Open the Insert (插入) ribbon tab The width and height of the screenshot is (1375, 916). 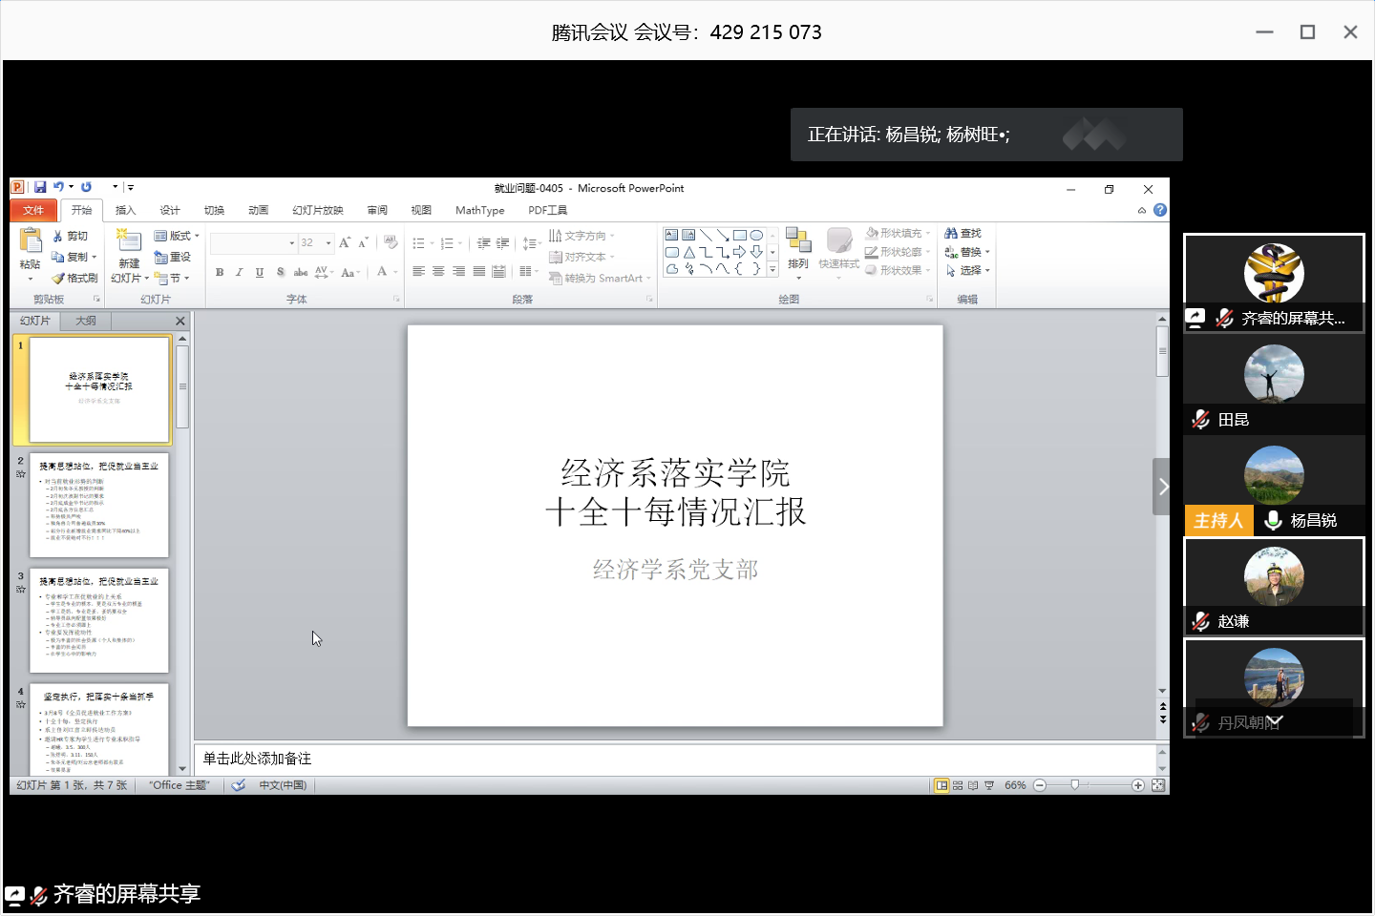point(125,210)
